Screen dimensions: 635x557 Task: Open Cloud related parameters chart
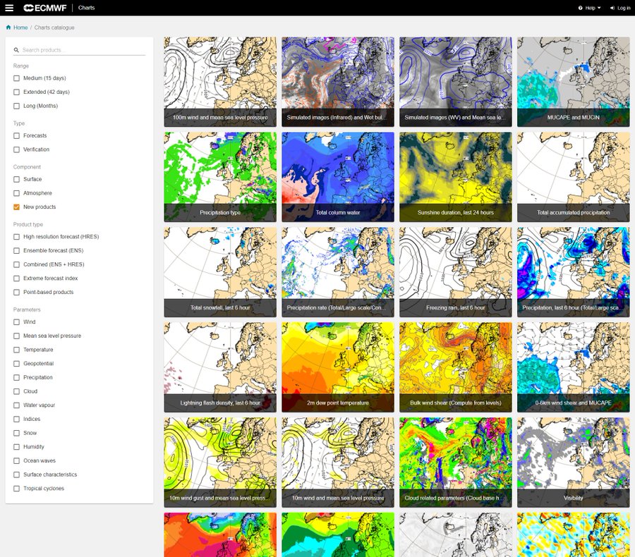[x=456, y=463]
